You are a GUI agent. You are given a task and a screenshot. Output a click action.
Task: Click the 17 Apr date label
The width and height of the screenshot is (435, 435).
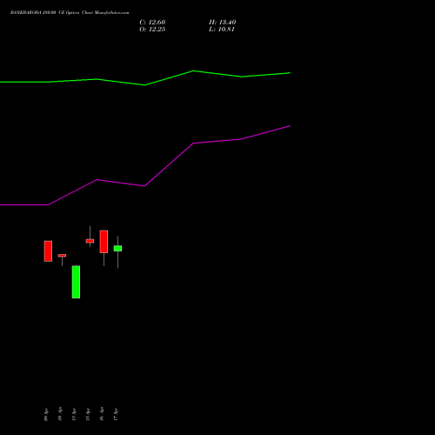pos(116,414)
